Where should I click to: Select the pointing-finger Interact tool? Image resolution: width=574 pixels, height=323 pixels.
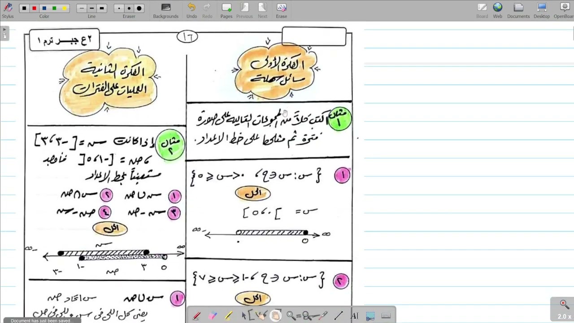tap(260, 316)
